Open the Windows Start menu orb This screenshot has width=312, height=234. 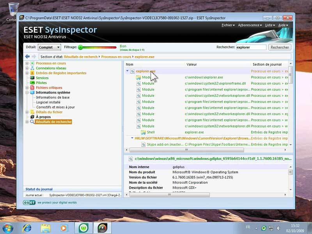(x=8, y=228)
